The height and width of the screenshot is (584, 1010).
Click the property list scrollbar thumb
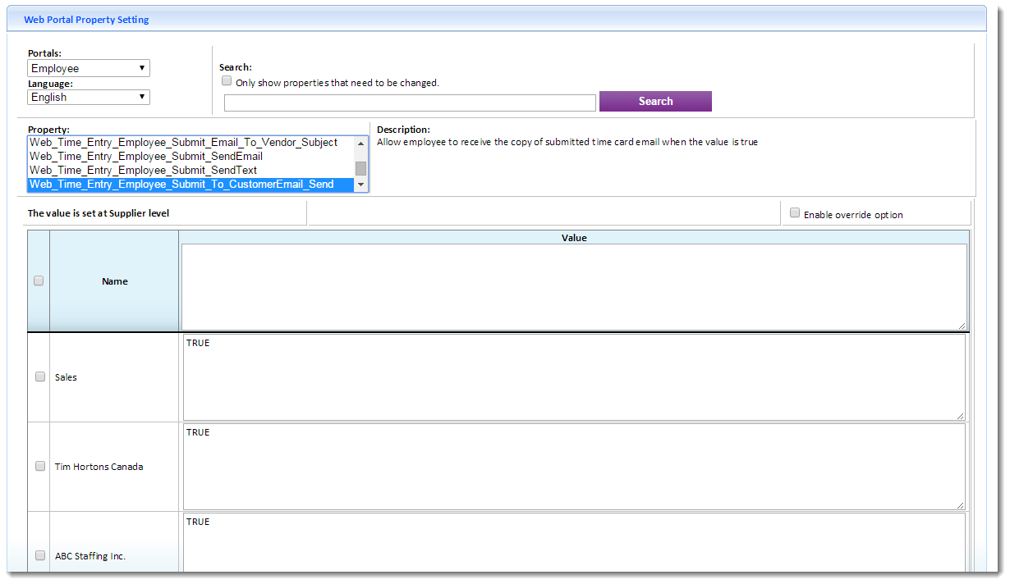coord(360,168)
